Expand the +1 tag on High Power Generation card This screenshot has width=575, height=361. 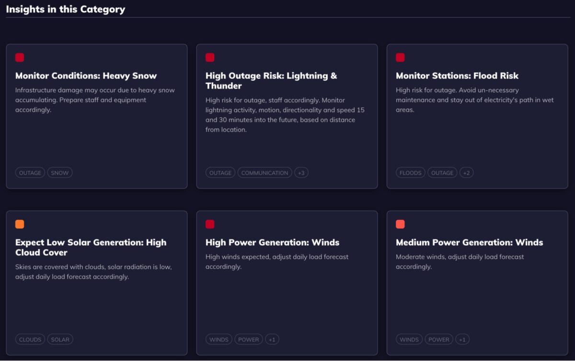coord(272,339)
